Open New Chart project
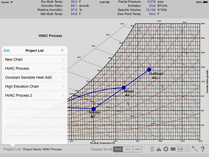The height and width of the screenshot is (157, 209). tap(35, 59)
